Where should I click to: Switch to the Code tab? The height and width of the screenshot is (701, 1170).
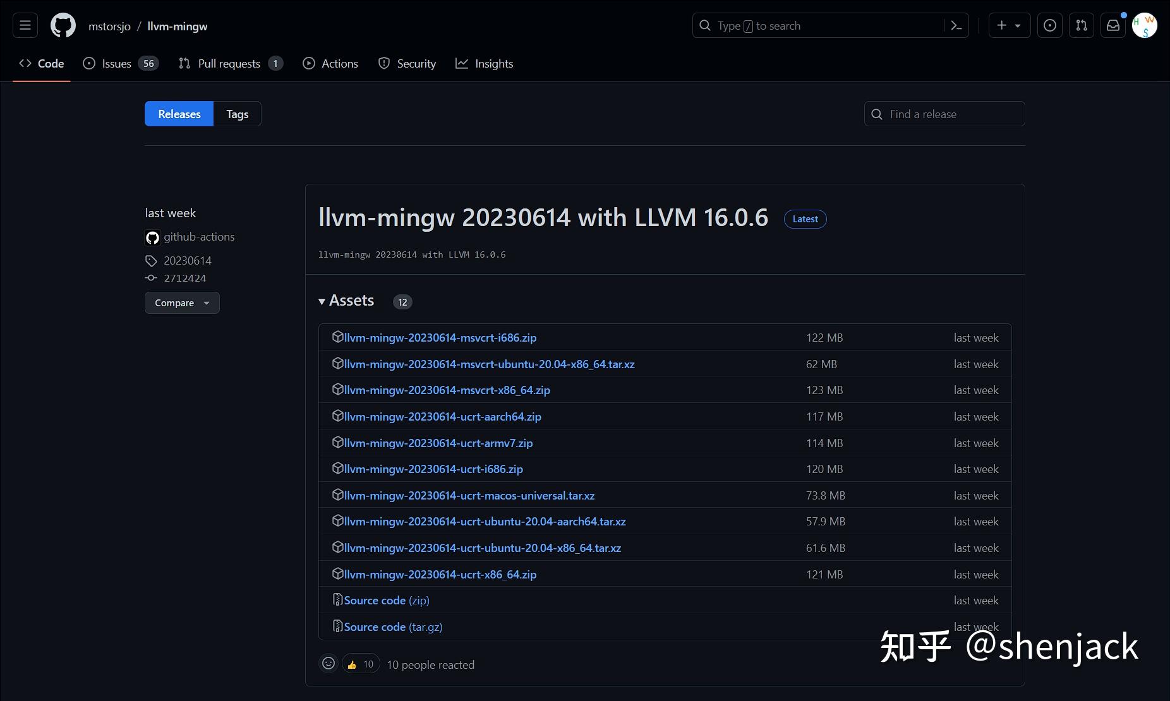coord(42,63)
